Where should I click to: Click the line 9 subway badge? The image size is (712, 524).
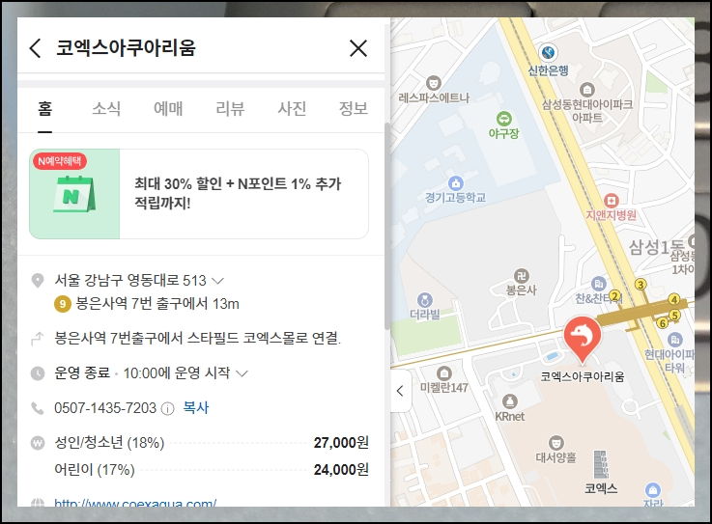point(63,304)
